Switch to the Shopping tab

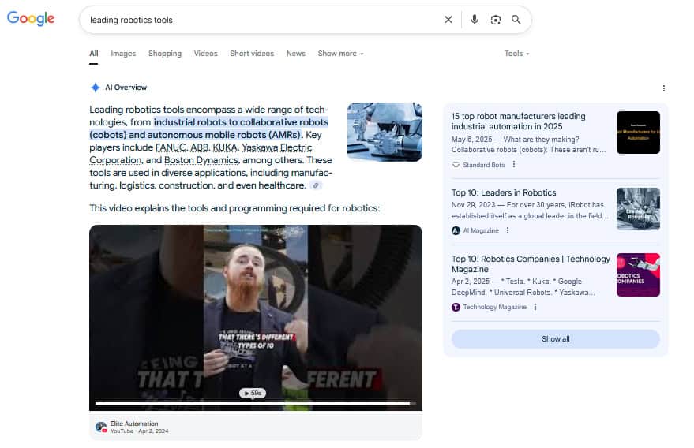[x=165, y=54]
